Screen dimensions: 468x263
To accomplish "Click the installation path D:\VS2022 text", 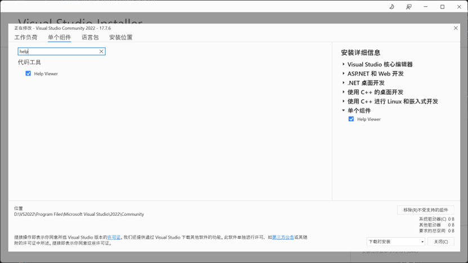I will 79,214.
